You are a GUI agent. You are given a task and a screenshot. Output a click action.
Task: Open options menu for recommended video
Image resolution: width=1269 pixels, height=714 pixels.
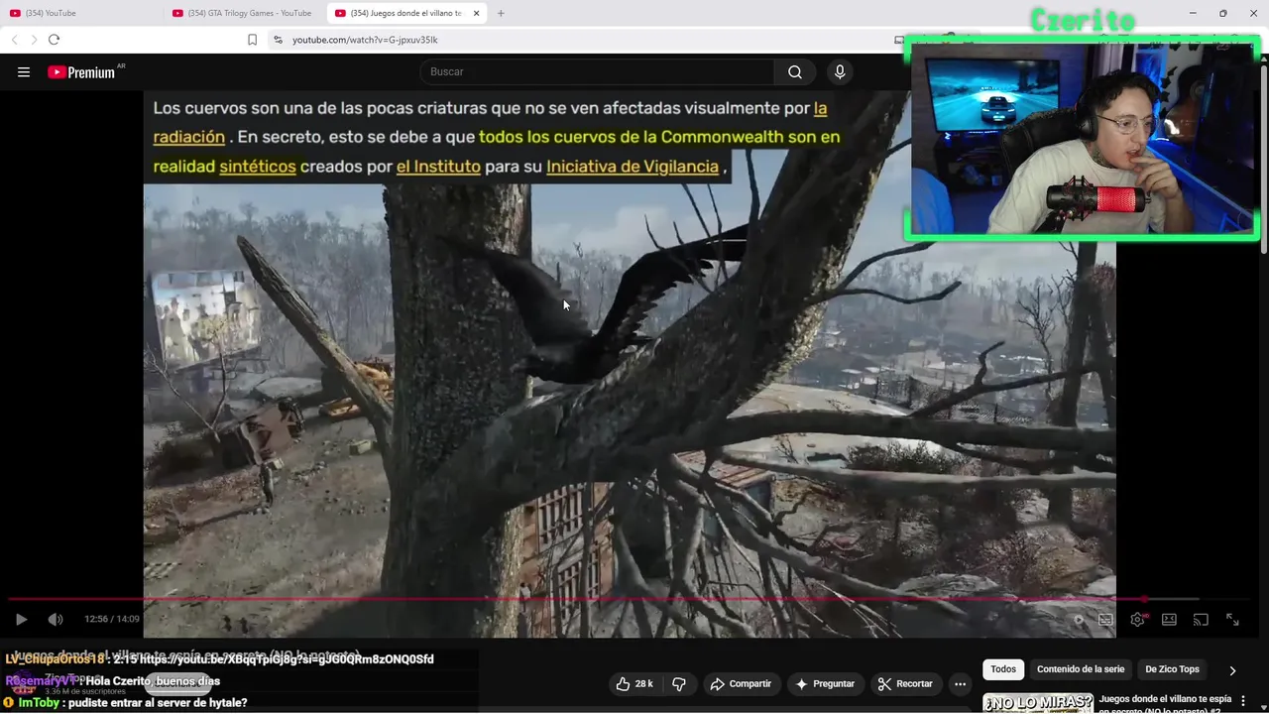[1243, 701]
